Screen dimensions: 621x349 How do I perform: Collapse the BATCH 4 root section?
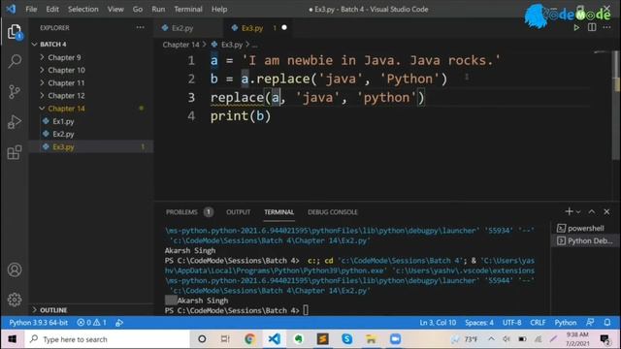pyautogui.click(x=53, y=45)
